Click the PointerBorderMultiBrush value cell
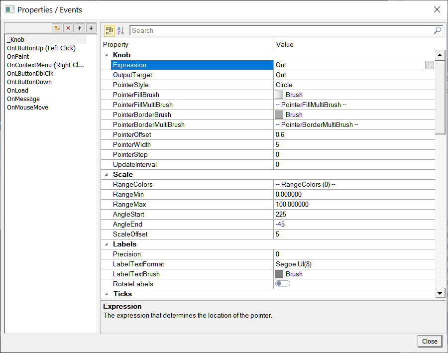The width and height of the screenshot is (448, 353). [354, 125]
